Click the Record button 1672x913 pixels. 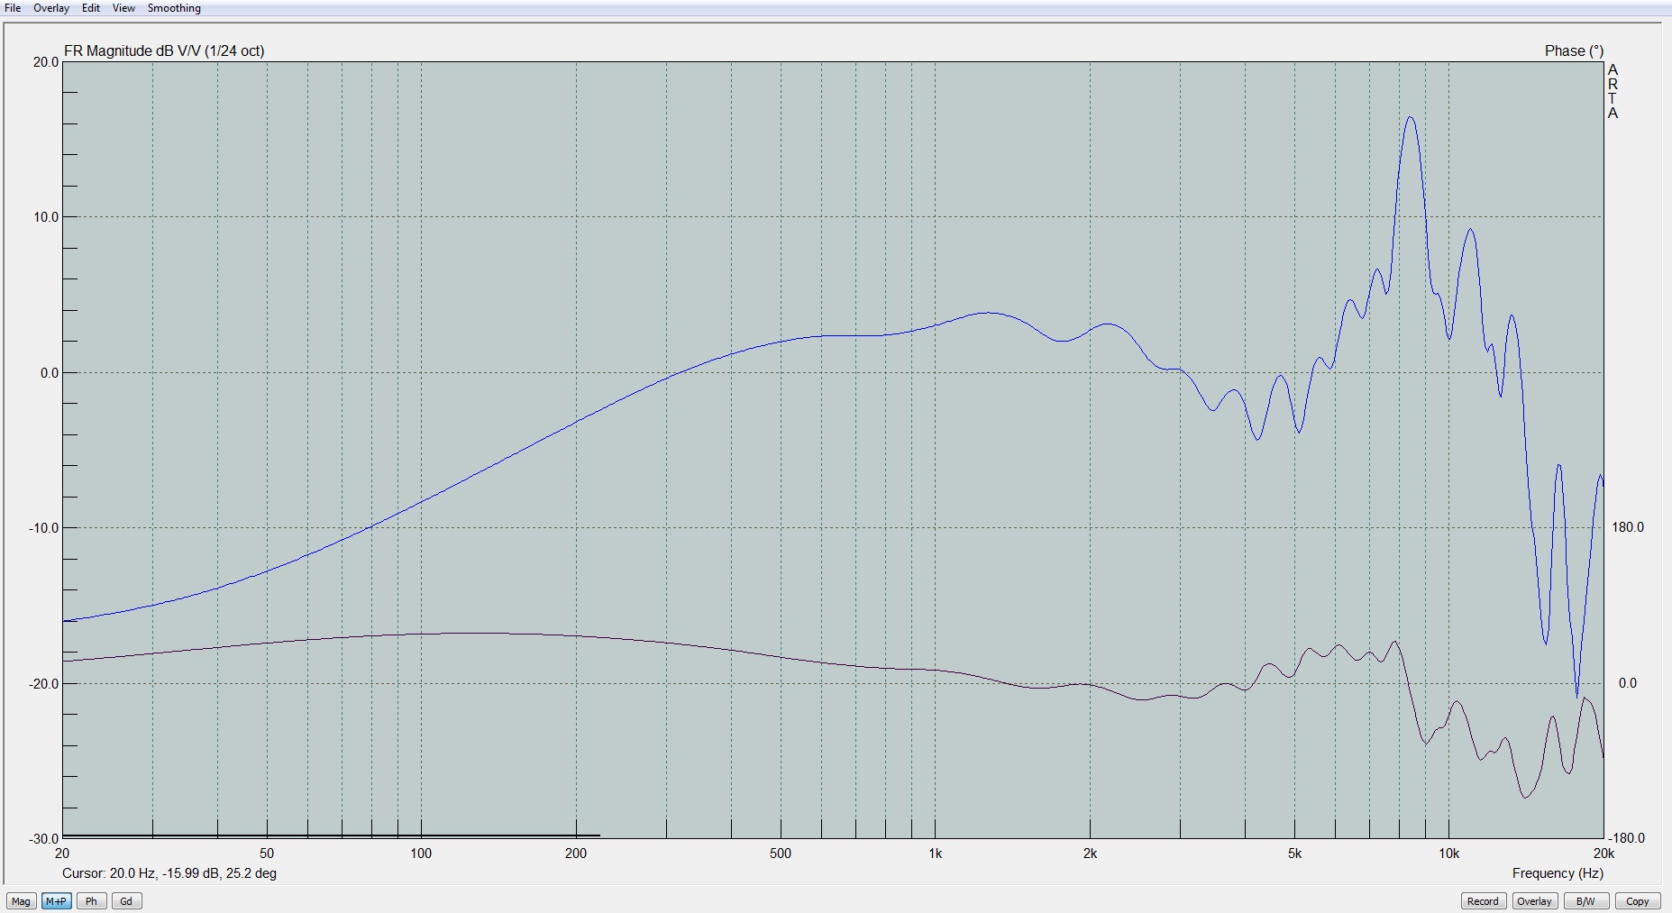[1483, 901]
